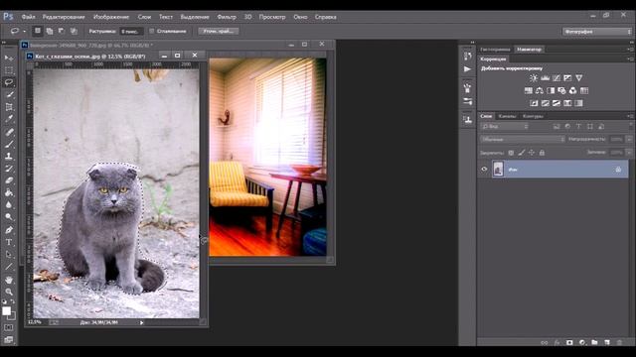This screenshot has height=357, width=636.
Task: Open the Layers panel flyout menu
Action: tap(630, 116)
